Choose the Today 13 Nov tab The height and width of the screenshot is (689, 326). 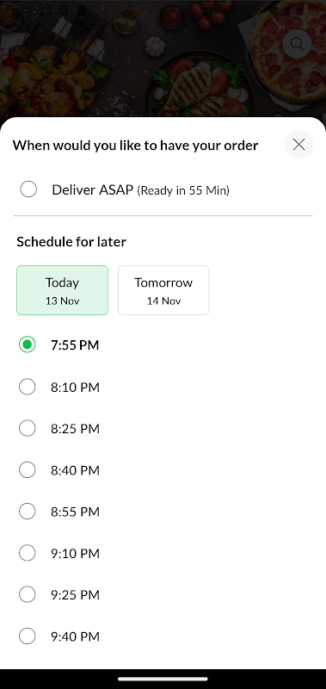click(62, 290)
